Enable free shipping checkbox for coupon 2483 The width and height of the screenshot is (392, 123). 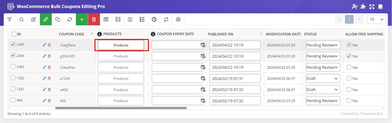(349, 67)
